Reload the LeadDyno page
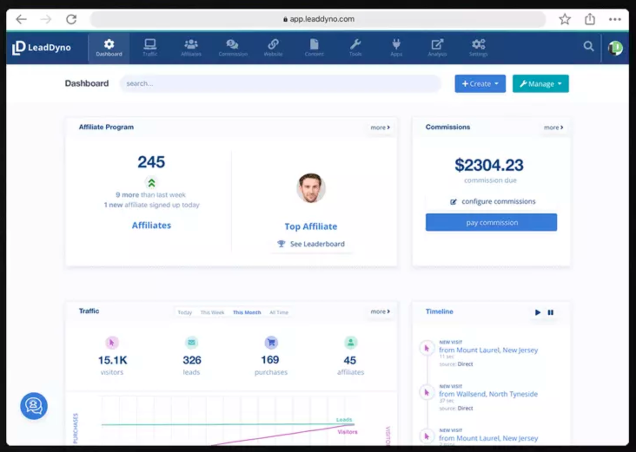 71,19
